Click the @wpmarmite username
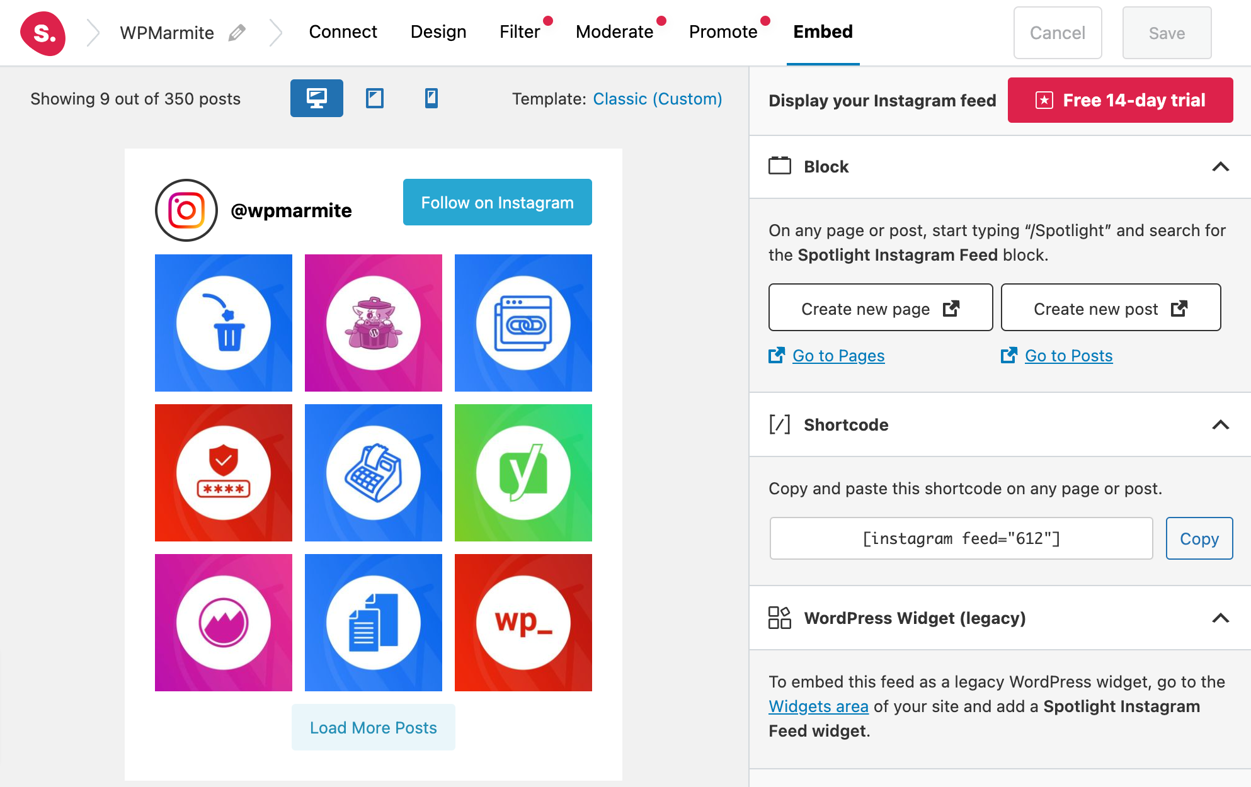 291,210
